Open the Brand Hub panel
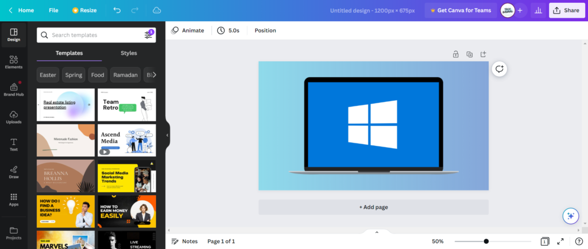588x249 pixels. pos(14,90)
